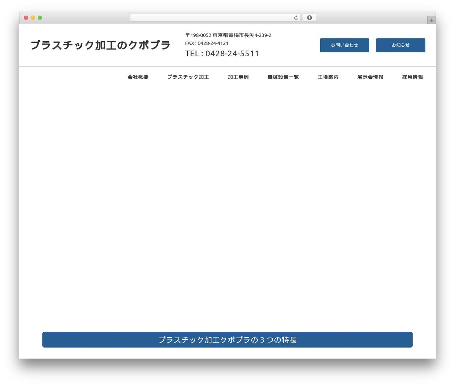The width and height of the screenshot is (455, 386).
Task: Open the お問い合わせ contact button
Action: [344, 45]
